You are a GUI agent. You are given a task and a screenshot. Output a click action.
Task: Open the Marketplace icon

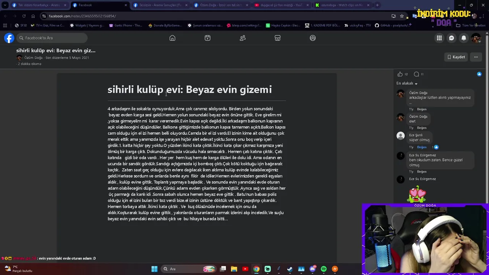coord(278,38)
